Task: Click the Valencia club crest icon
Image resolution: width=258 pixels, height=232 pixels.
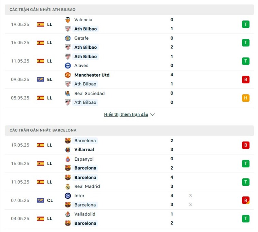Action: 68,20
